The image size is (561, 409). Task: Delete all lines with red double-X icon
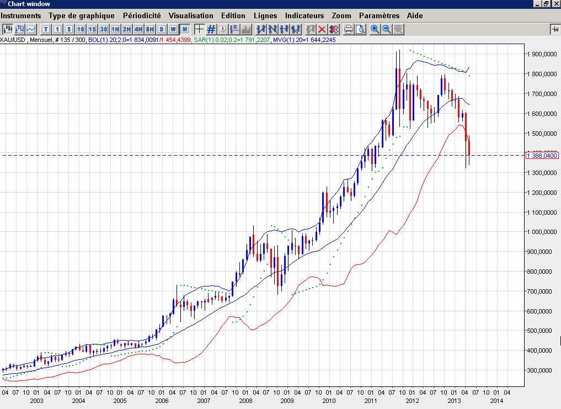coord(334,29)
